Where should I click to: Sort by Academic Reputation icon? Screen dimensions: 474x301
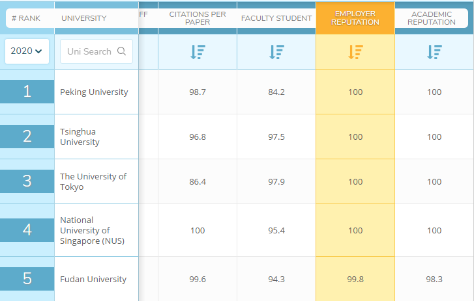pyautogui.click(x=434, y=52)
